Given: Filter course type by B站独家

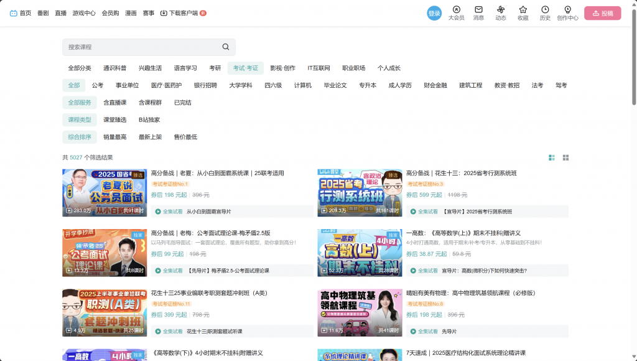Looking at the screenshot, I should click(x=149, y=120).
